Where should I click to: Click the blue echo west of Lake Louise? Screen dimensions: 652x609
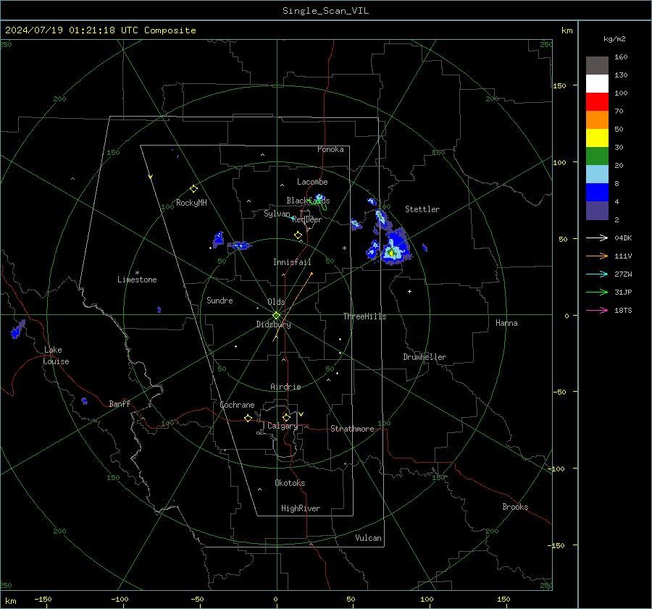point(17,329)
